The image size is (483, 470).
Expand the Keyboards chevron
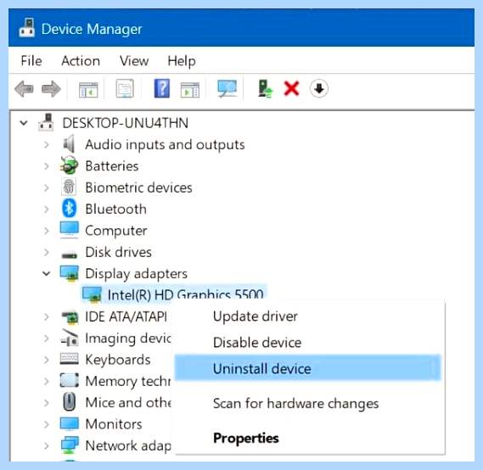point(47,360)
